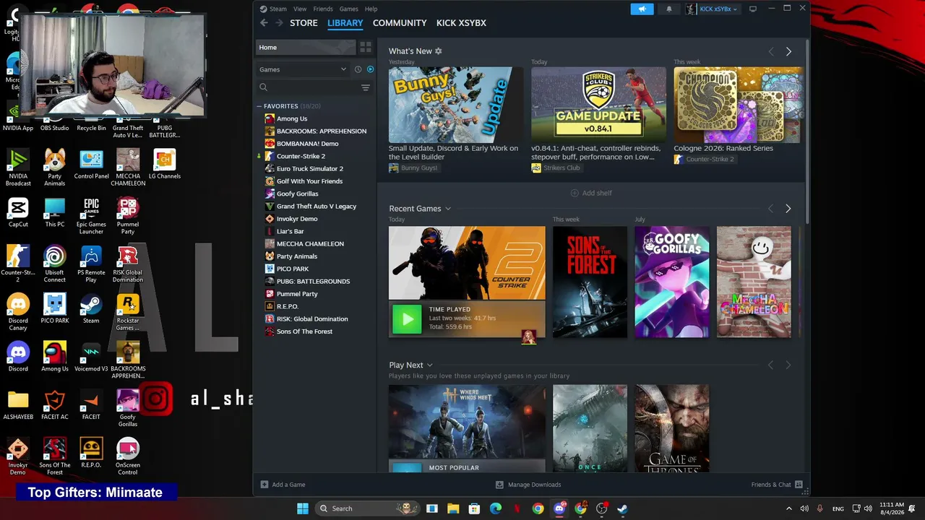Select Euro Truck Simulator 2 in list
This screenshot has width=925, height=520.
tap(310, 169)
